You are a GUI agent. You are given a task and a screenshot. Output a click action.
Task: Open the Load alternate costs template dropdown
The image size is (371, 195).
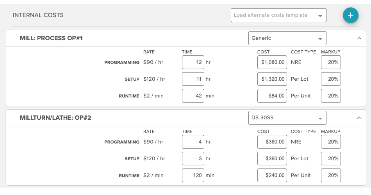tap(278, 16)
